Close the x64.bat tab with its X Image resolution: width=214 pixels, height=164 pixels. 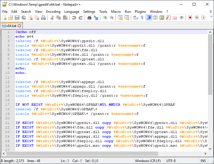(19, 26)
